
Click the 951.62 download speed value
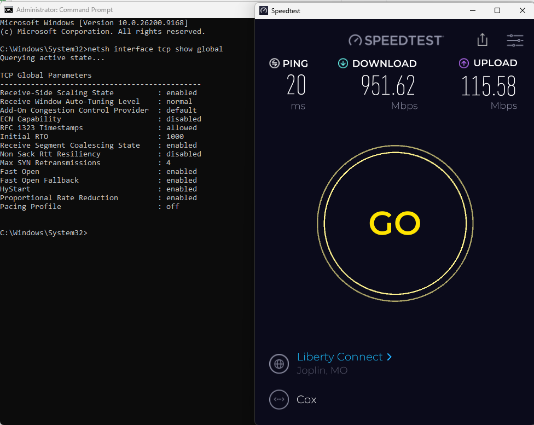[388, 85]
